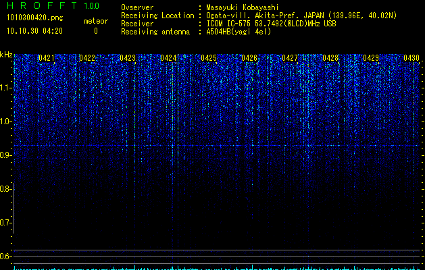Click the date stamp 10.10.30 04:20
Image resolution: width=425 pixels, height=270 pixels.
[x=34, y=31]
